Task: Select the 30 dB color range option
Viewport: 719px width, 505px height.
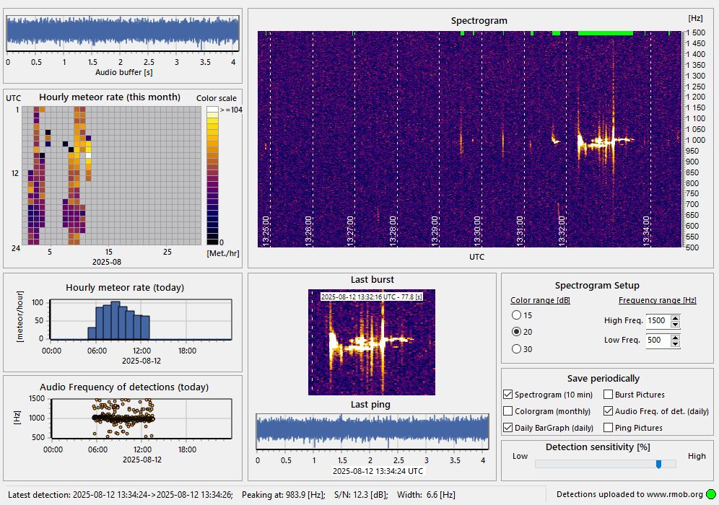Action: click(517, 349)
